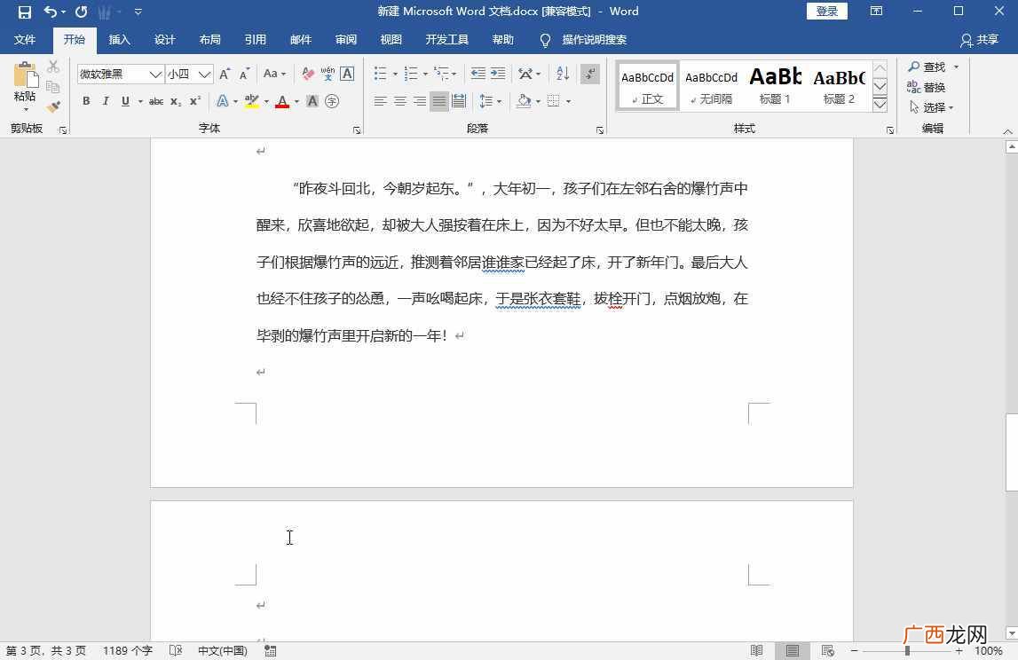Open the font size dropdown (小四)

pos(204,74)
